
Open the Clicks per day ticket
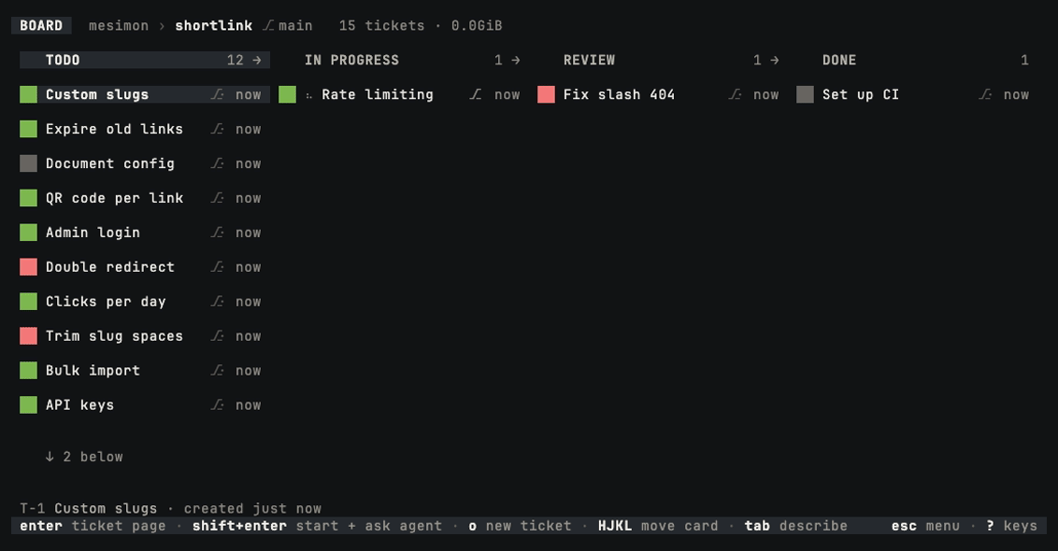144,301
